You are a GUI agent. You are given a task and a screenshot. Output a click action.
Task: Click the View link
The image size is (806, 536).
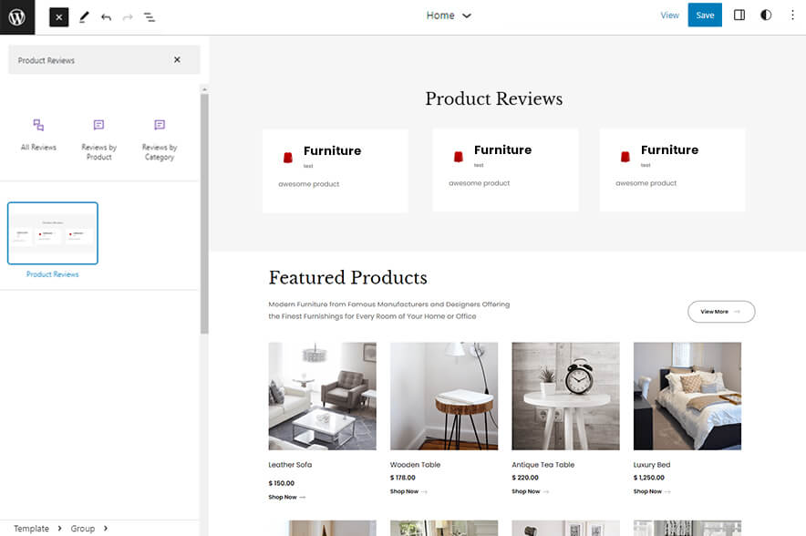point(669,15)
